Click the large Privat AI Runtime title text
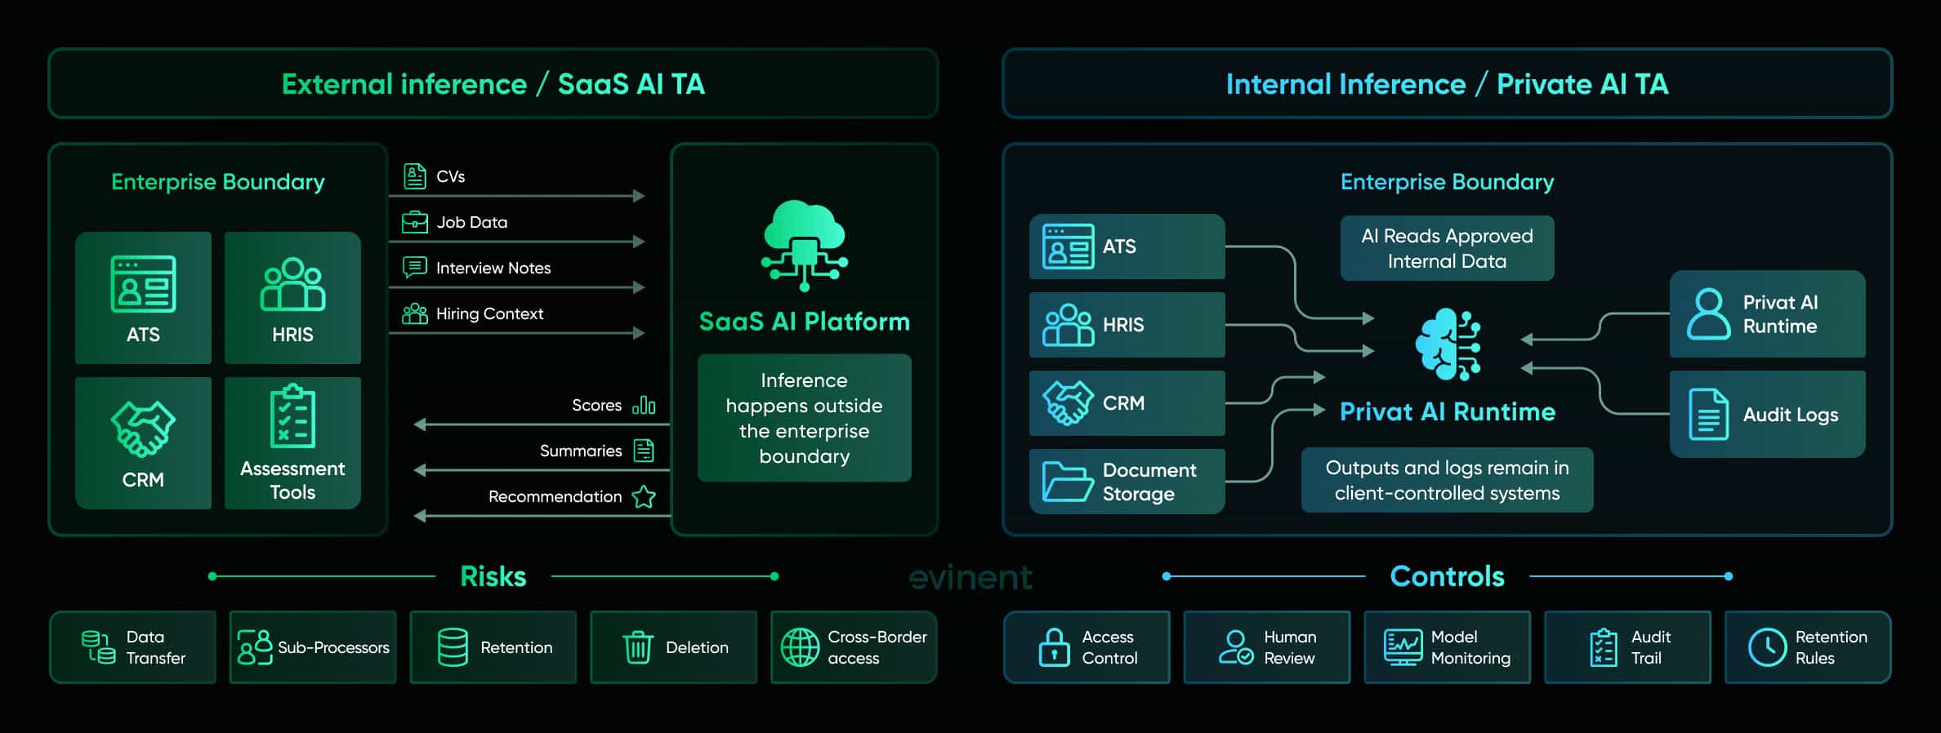The image size is (1941, 733). pos(1448,411)
